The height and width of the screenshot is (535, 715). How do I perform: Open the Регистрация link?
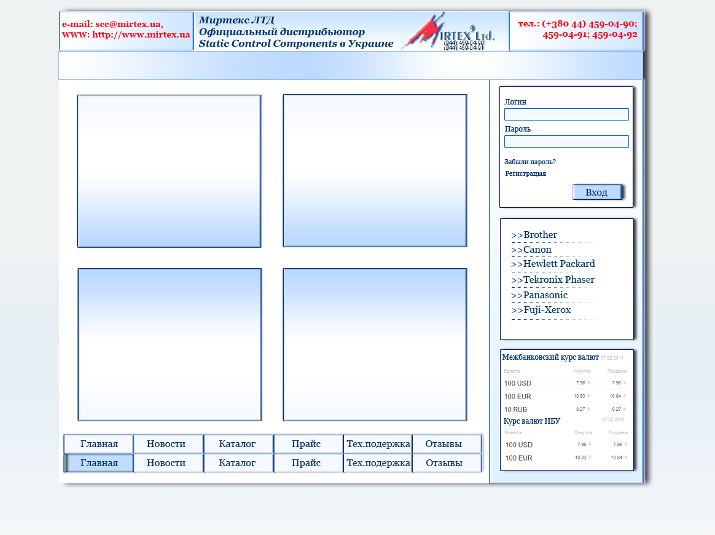tap(525, 173)
